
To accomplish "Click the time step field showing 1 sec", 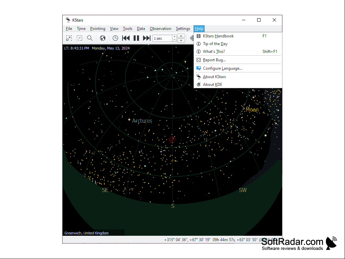I will click(x=162, y=38).
